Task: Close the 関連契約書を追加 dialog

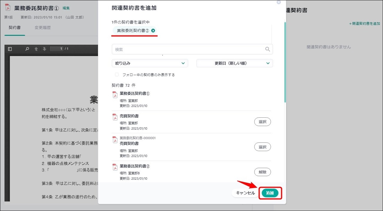Action: click(279, 2)
